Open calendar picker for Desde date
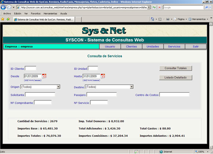This screenshot has height=154, width=213. click(x=44, y=76)
